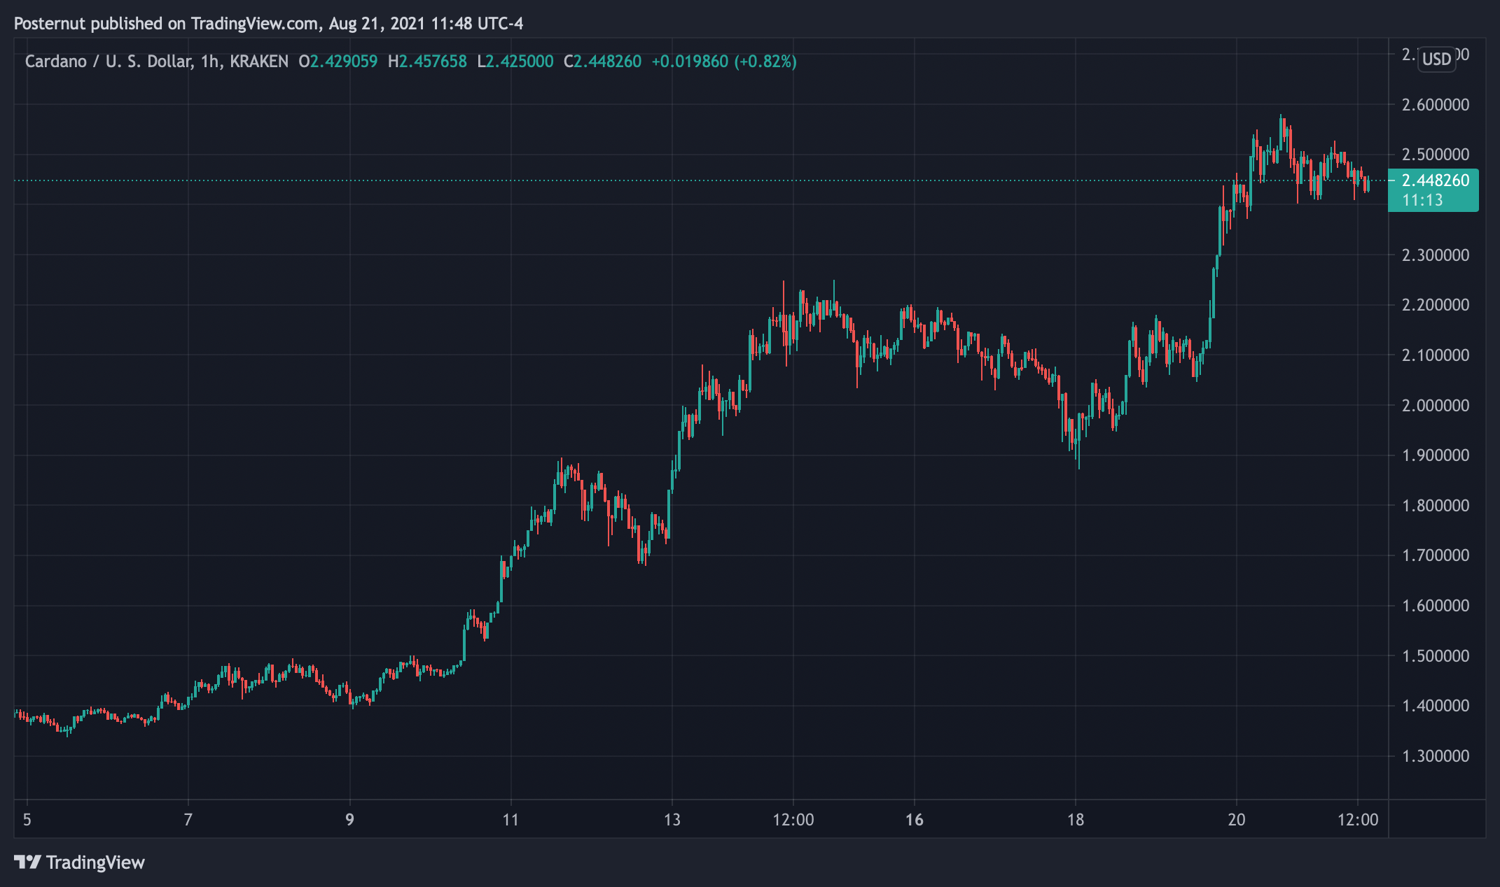
Task: Click the 2.500000 price axis label
Action: pyautogui.click(x=1436, y=155)
